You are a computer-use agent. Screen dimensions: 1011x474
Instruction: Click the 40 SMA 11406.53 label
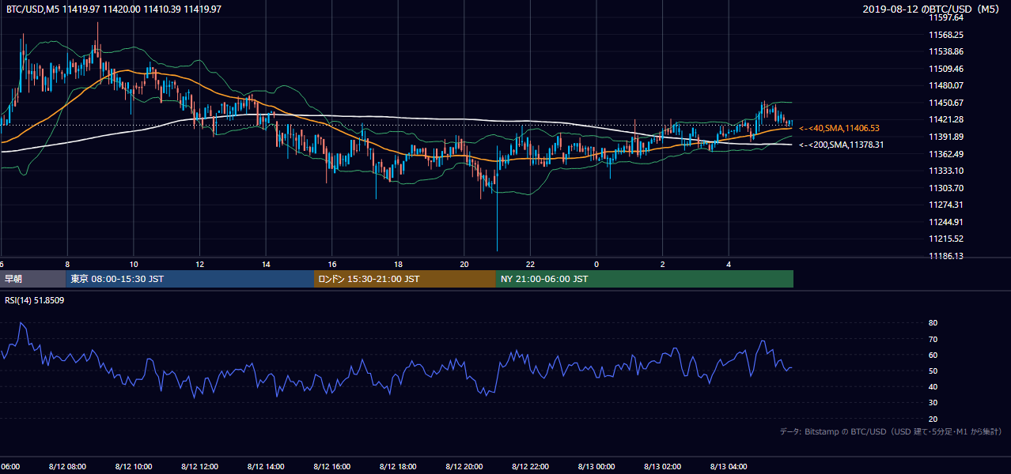click(x=839, y=128)
